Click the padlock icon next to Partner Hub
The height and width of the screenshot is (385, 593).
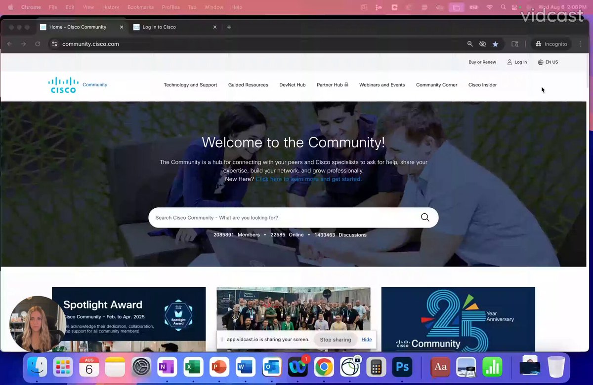coord(346,84)
